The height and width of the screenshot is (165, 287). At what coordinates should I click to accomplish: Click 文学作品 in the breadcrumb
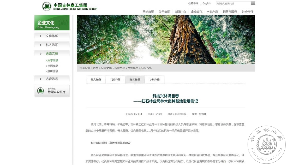(x=133, y=68)
